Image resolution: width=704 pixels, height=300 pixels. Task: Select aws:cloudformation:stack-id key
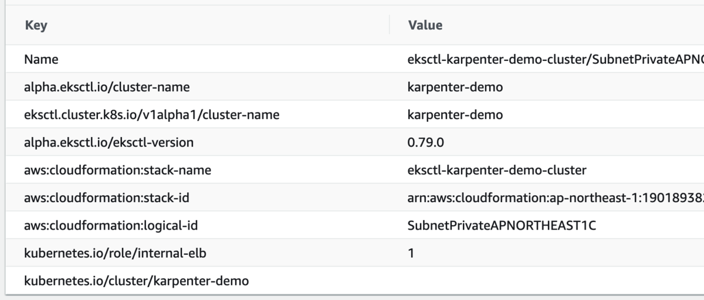point(107,198)
